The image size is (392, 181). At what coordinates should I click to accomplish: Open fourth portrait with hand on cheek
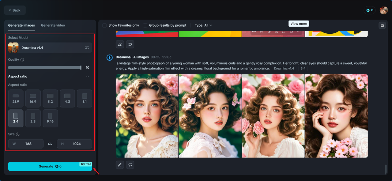336,116
